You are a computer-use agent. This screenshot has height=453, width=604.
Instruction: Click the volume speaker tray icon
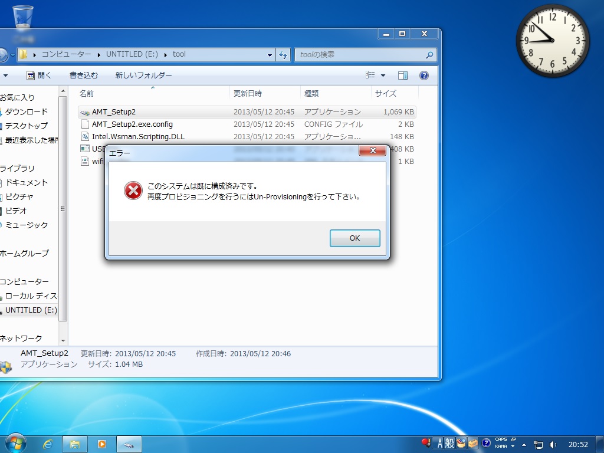[553, 445]
